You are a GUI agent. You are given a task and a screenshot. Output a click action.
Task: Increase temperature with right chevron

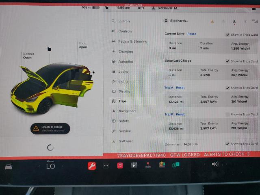tap(62, 166)
